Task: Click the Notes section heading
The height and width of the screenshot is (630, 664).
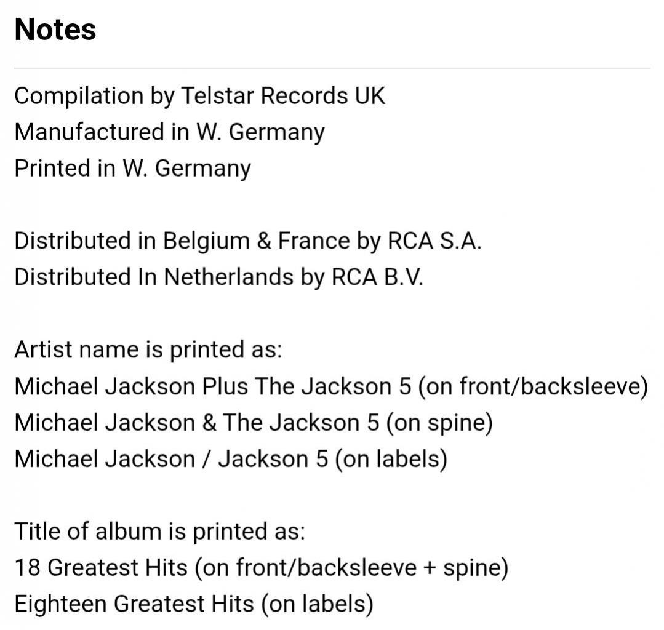Action: 55,30
